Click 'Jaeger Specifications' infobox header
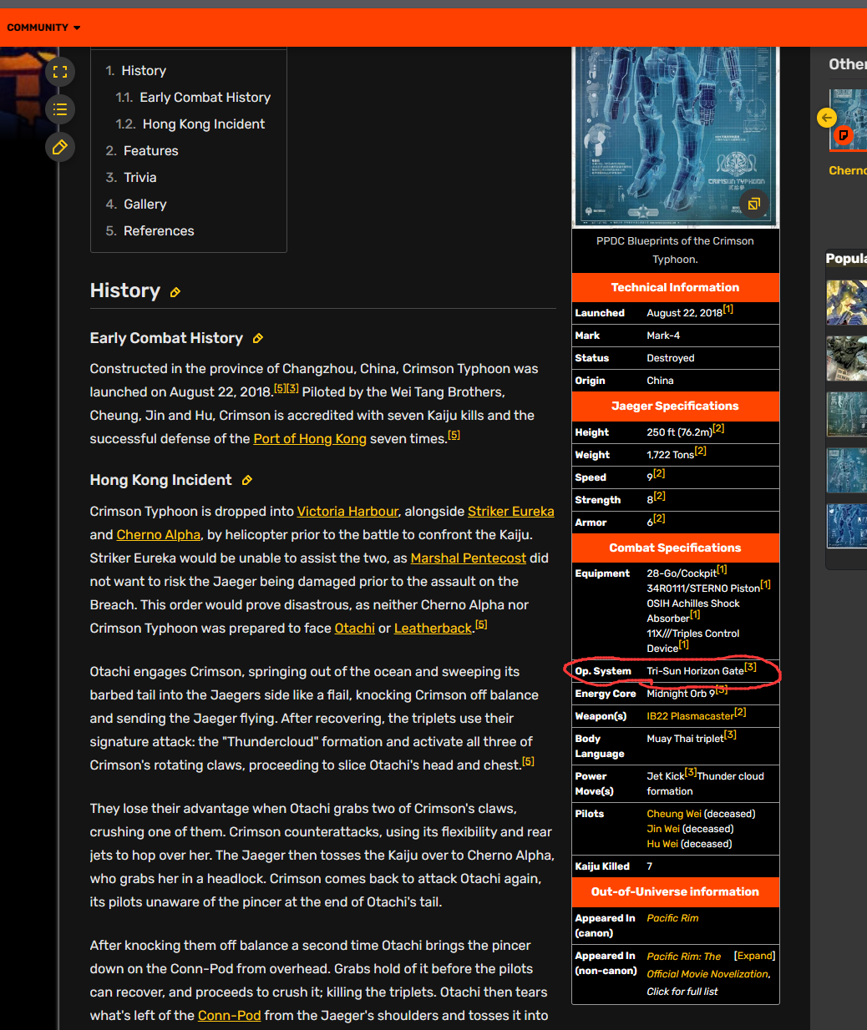This screenshot has width=867, height=1030. click(676, 406)
